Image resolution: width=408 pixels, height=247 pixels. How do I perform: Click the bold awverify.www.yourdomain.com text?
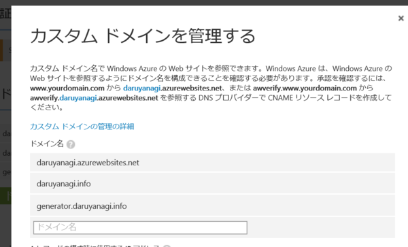[305, 88]
